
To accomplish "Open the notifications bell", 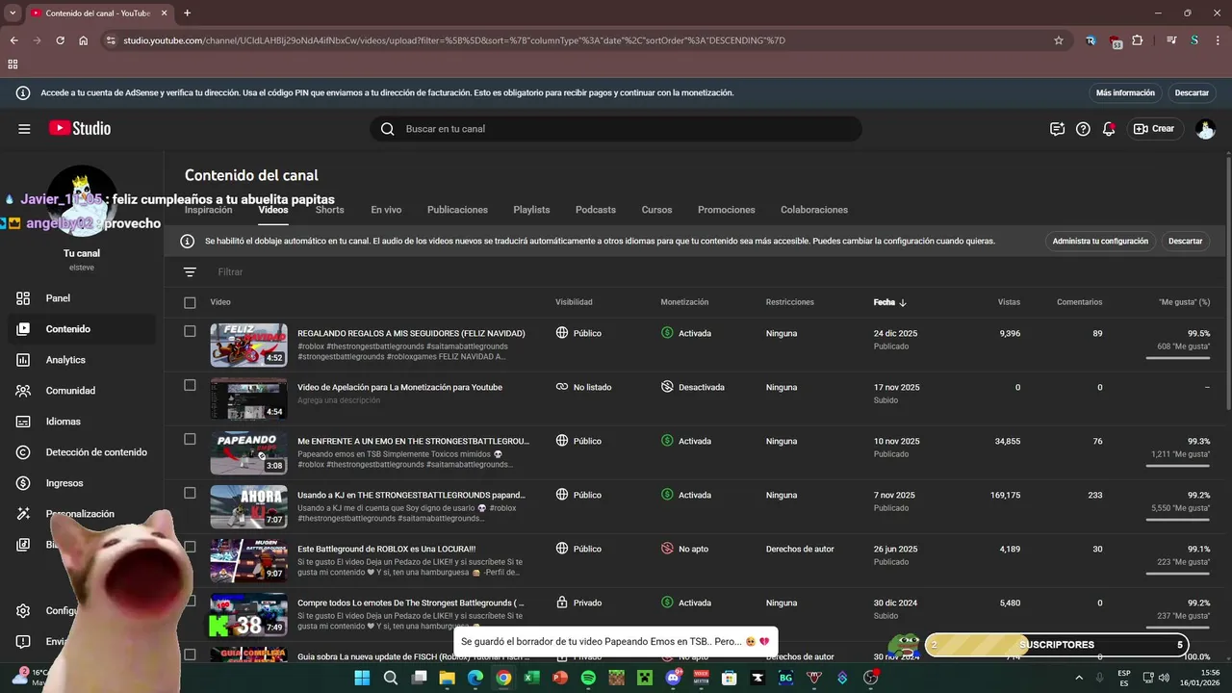I will [1109, 129].
